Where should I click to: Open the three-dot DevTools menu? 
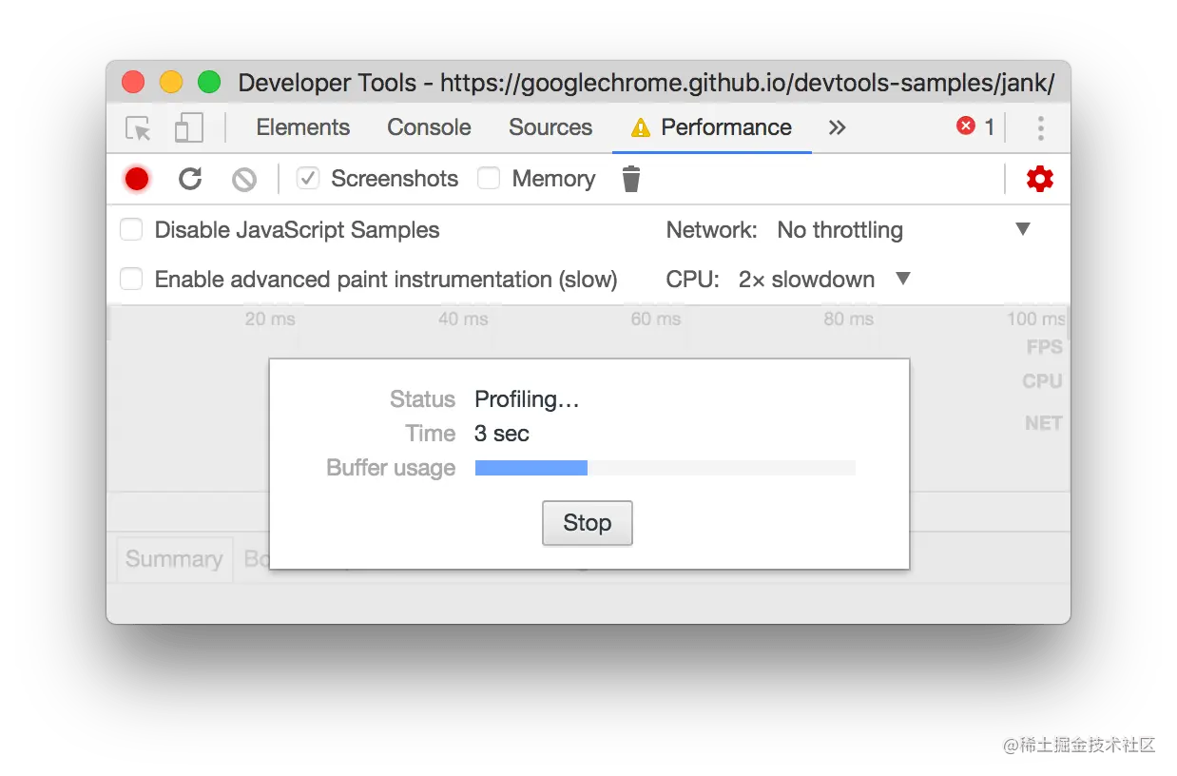click(1041, 127)
